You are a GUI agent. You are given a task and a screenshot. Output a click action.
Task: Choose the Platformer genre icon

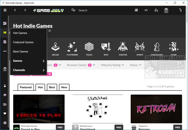click(72, 49)
